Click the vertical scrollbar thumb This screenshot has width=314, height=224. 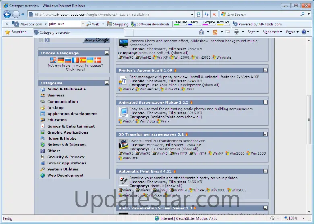point(309,120)
